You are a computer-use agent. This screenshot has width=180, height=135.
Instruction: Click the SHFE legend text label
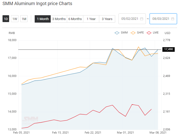[x=140, y=32]
